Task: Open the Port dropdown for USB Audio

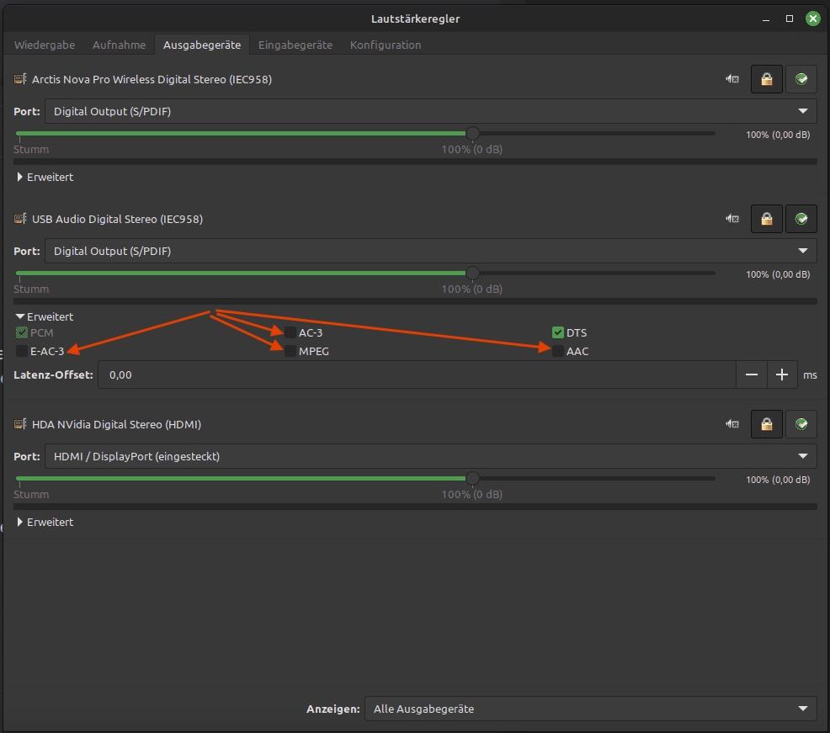Action: (430, 252)
